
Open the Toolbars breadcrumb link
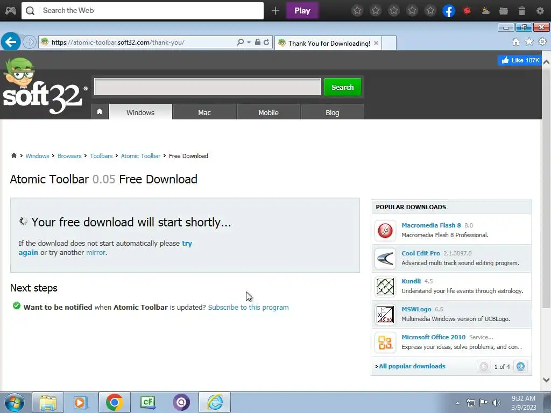click(101, 156)
